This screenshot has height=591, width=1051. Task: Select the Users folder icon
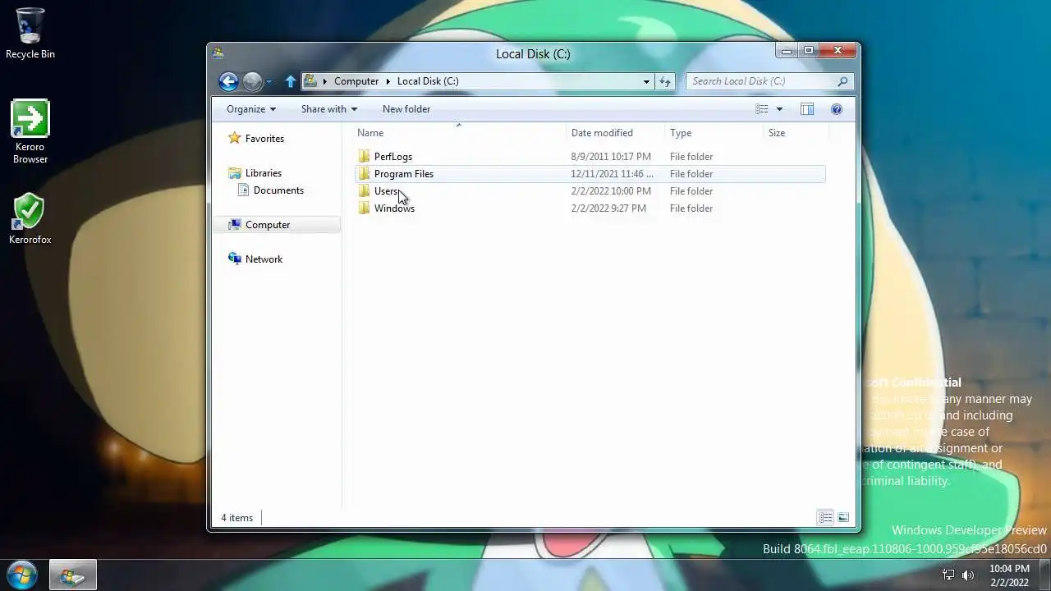pos(365,191)
